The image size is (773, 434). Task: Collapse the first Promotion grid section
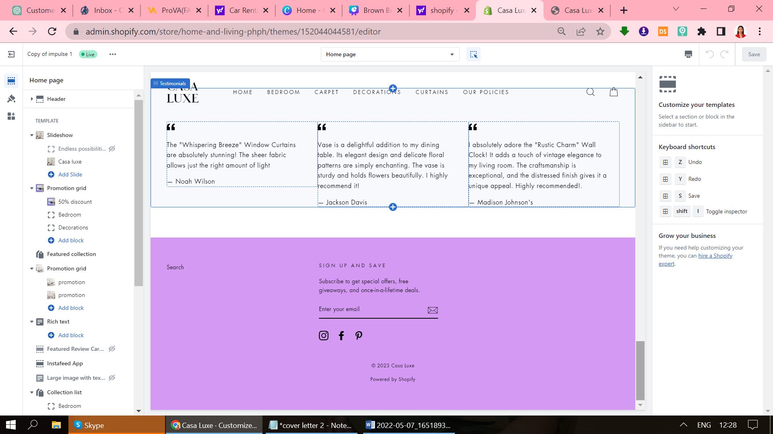(x=32, y=188)
